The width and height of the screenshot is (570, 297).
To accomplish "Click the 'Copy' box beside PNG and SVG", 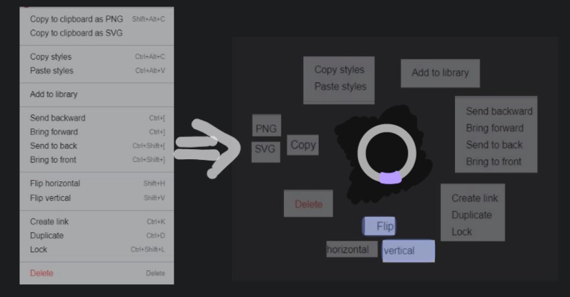I will pyautogui.click(x=303, y=145).
